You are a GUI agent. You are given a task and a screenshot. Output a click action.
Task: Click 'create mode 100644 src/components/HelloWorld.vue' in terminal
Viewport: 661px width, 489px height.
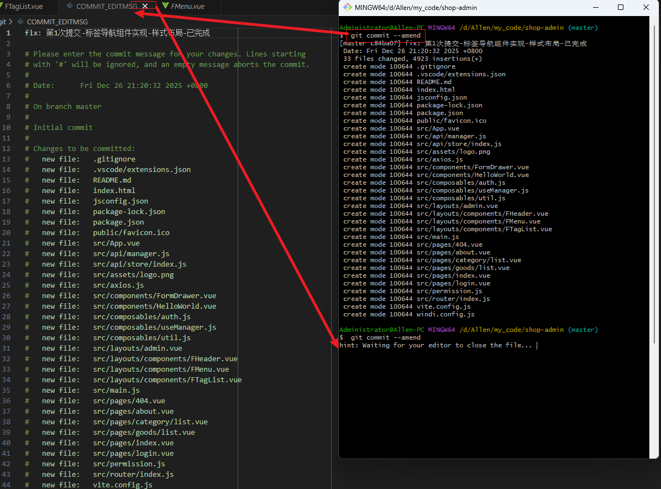(x=436, y=175)
